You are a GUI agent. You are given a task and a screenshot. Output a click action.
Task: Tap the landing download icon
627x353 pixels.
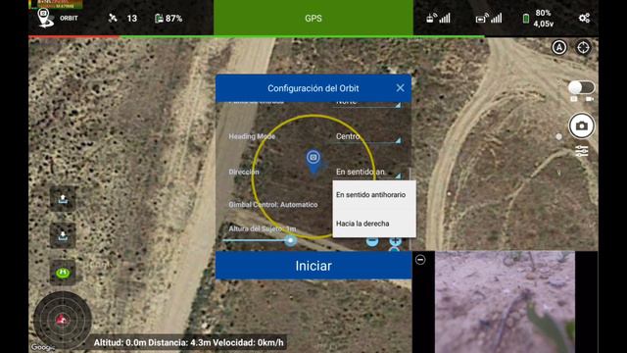pyautogui.click(x=63, y=235)
